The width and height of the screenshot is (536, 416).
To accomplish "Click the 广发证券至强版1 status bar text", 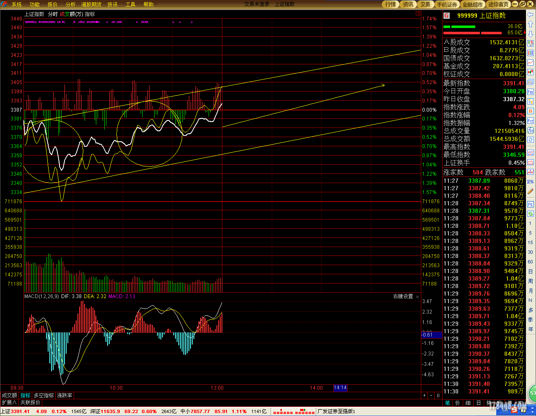I will coord(336,411).
